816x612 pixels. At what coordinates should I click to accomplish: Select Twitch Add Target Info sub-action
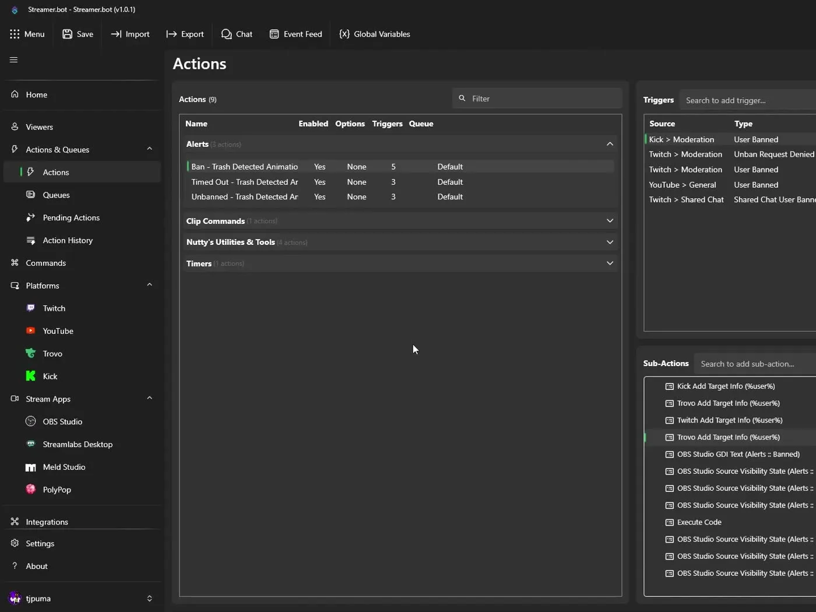[731, 420]
